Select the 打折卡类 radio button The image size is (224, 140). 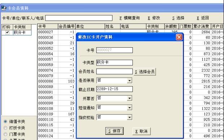coord(5,128)
